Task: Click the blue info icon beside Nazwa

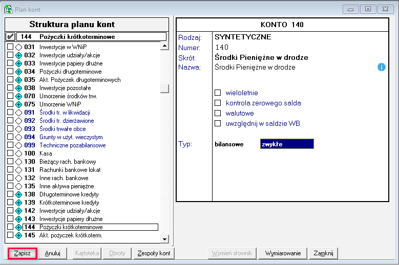Action: (381, 67)
